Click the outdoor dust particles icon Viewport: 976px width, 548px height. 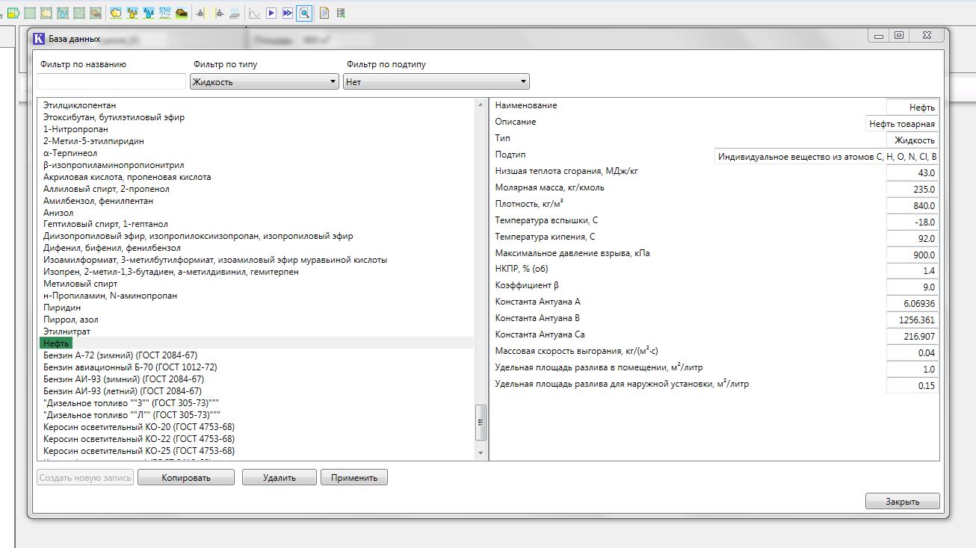click(165, 13)
